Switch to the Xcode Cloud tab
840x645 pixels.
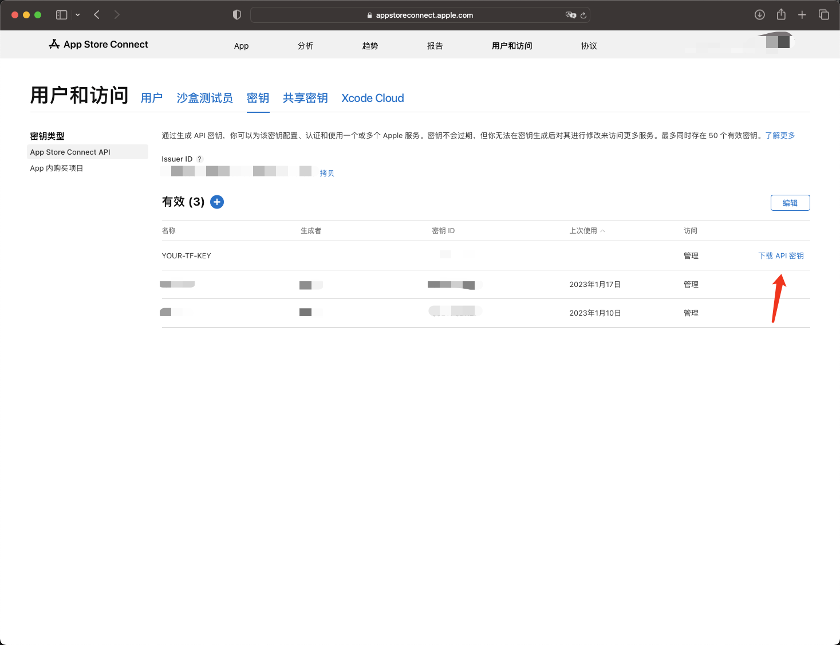[x=373, y=98]
